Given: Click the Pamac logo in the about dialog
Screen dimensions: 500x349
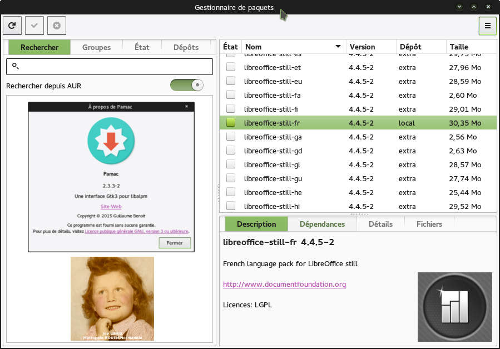Looking at the screenshot, I should coord(111,141).
